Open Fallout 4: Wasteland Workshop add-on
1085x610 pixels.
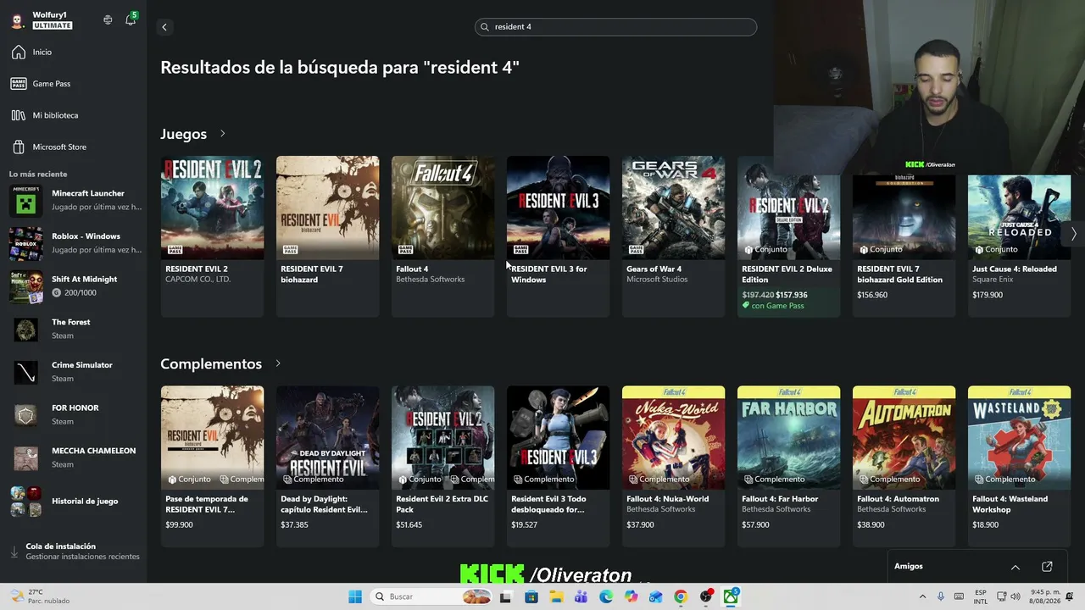pos(1019,467)
